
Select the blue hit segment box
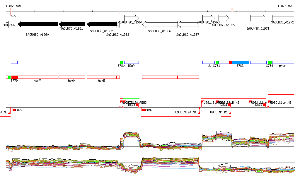pos(209,62)
